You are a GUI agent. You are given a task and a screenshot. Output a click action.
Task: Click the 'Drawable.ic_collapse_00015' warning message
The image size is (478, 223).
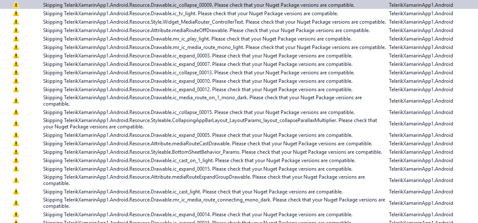(199, 112)
